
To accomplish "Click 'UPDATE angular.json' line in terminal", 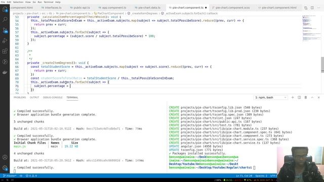I will coord(196,146).
